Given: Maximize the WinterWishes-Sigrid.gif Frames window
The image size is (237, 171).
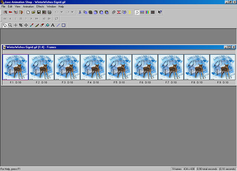Looking at the screenshot, I should pos(229,47).
